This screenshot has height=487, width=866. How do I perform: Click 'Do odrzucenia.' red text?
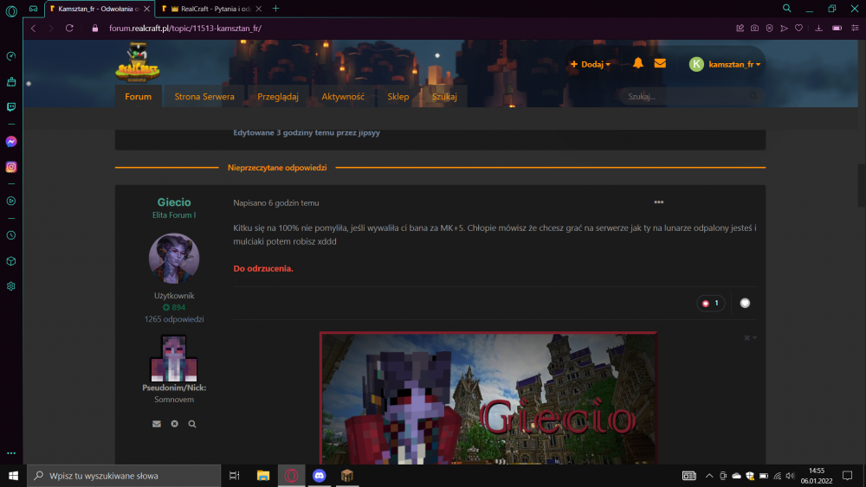[x=263, y=269]
